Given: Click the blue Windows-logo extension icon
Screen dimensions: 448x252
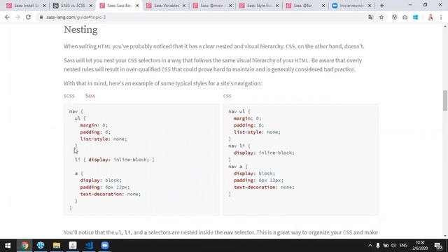Looking at the screenshot, I should (415, 17).
